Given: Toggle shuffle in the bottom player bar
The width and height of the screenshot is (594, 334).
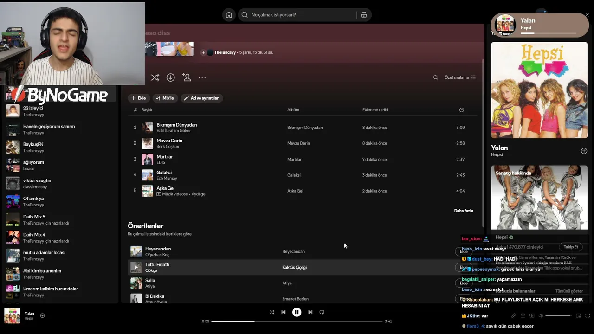Looking at the screenshot, I should point(271,312).
